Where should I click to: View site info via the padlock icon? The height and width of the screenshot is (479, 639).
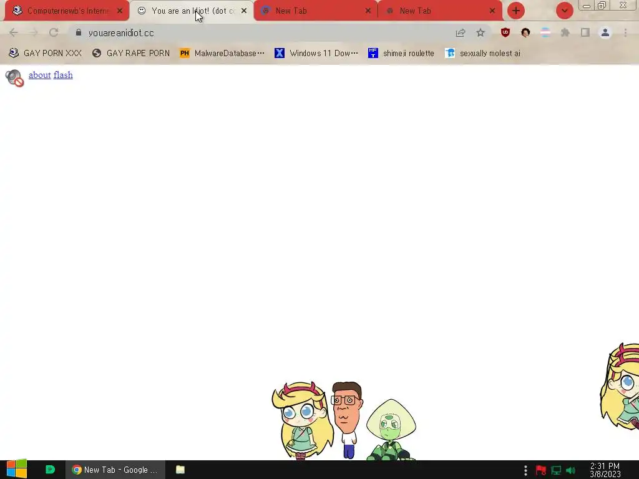point(79,32)
